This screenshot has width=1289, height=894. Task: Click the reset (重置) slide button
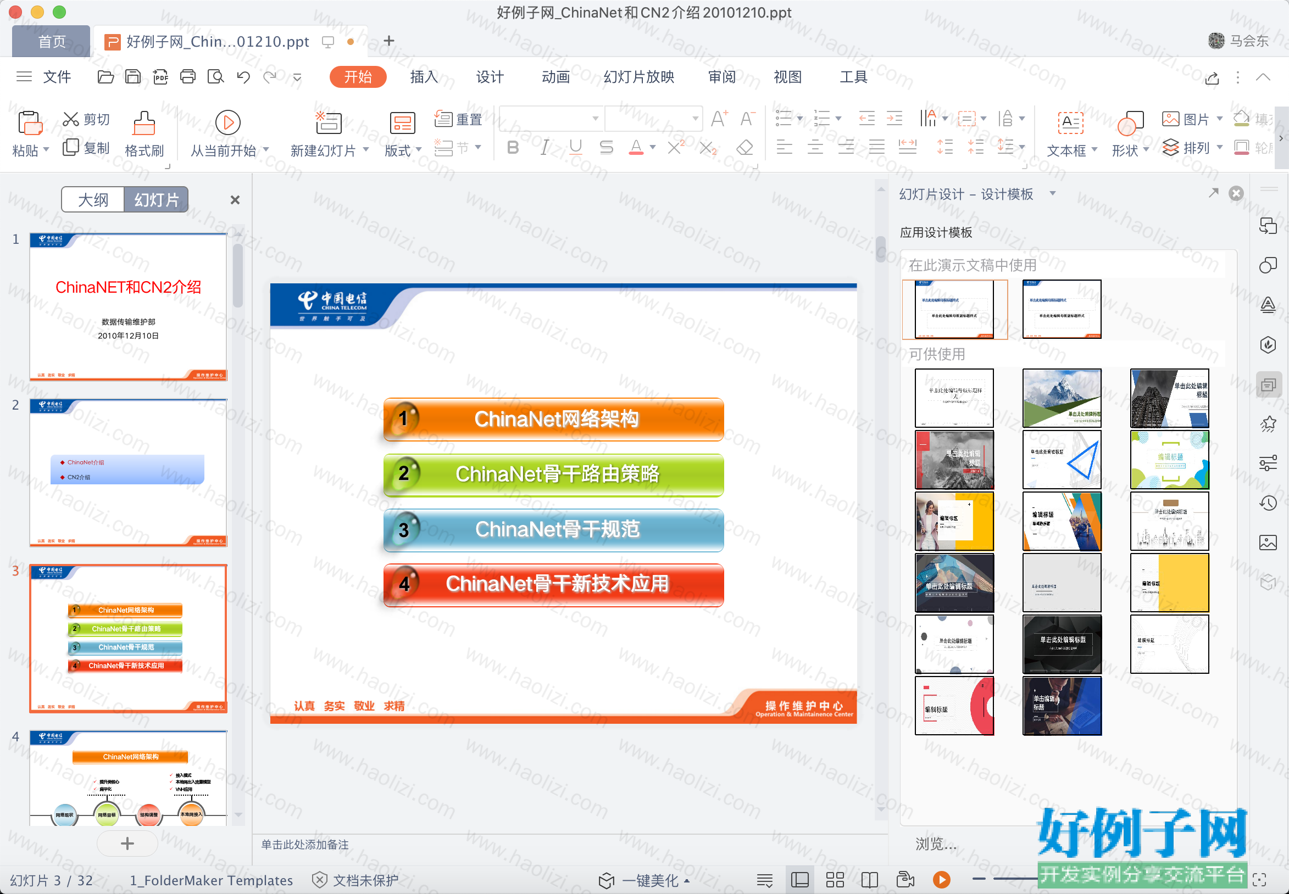click(458, 119)
